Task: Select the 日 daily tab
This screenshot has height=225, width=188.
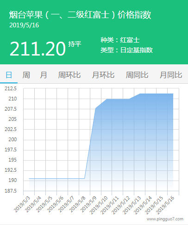Action: pos(9,75)
